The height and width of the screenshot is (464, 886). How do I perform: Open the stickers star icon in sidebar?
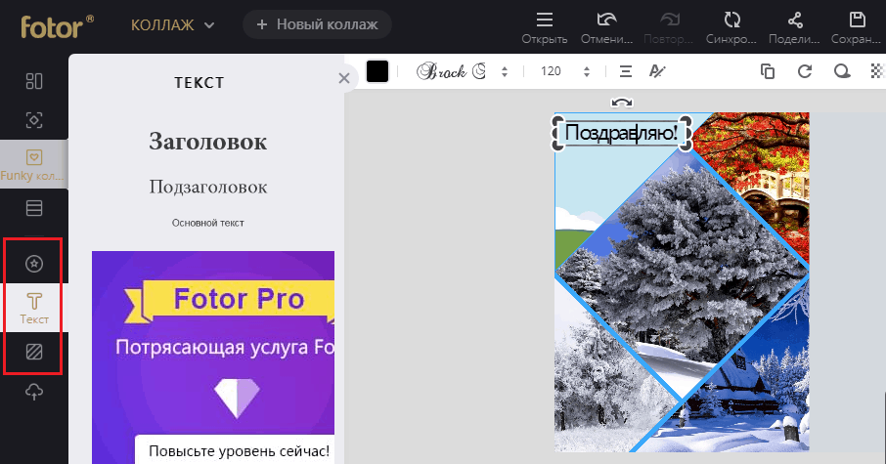34,263
